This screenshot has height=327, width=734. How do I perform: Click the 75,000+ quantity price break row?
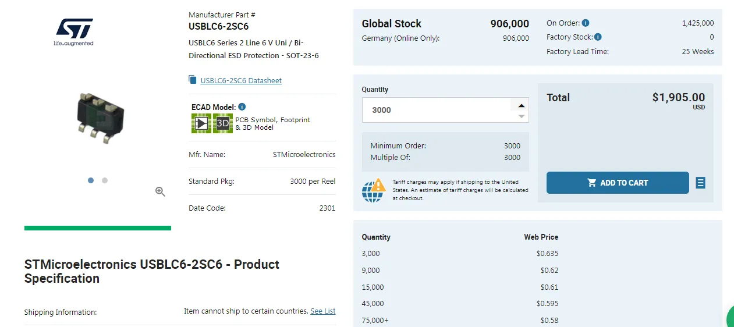tap(460, 321)
